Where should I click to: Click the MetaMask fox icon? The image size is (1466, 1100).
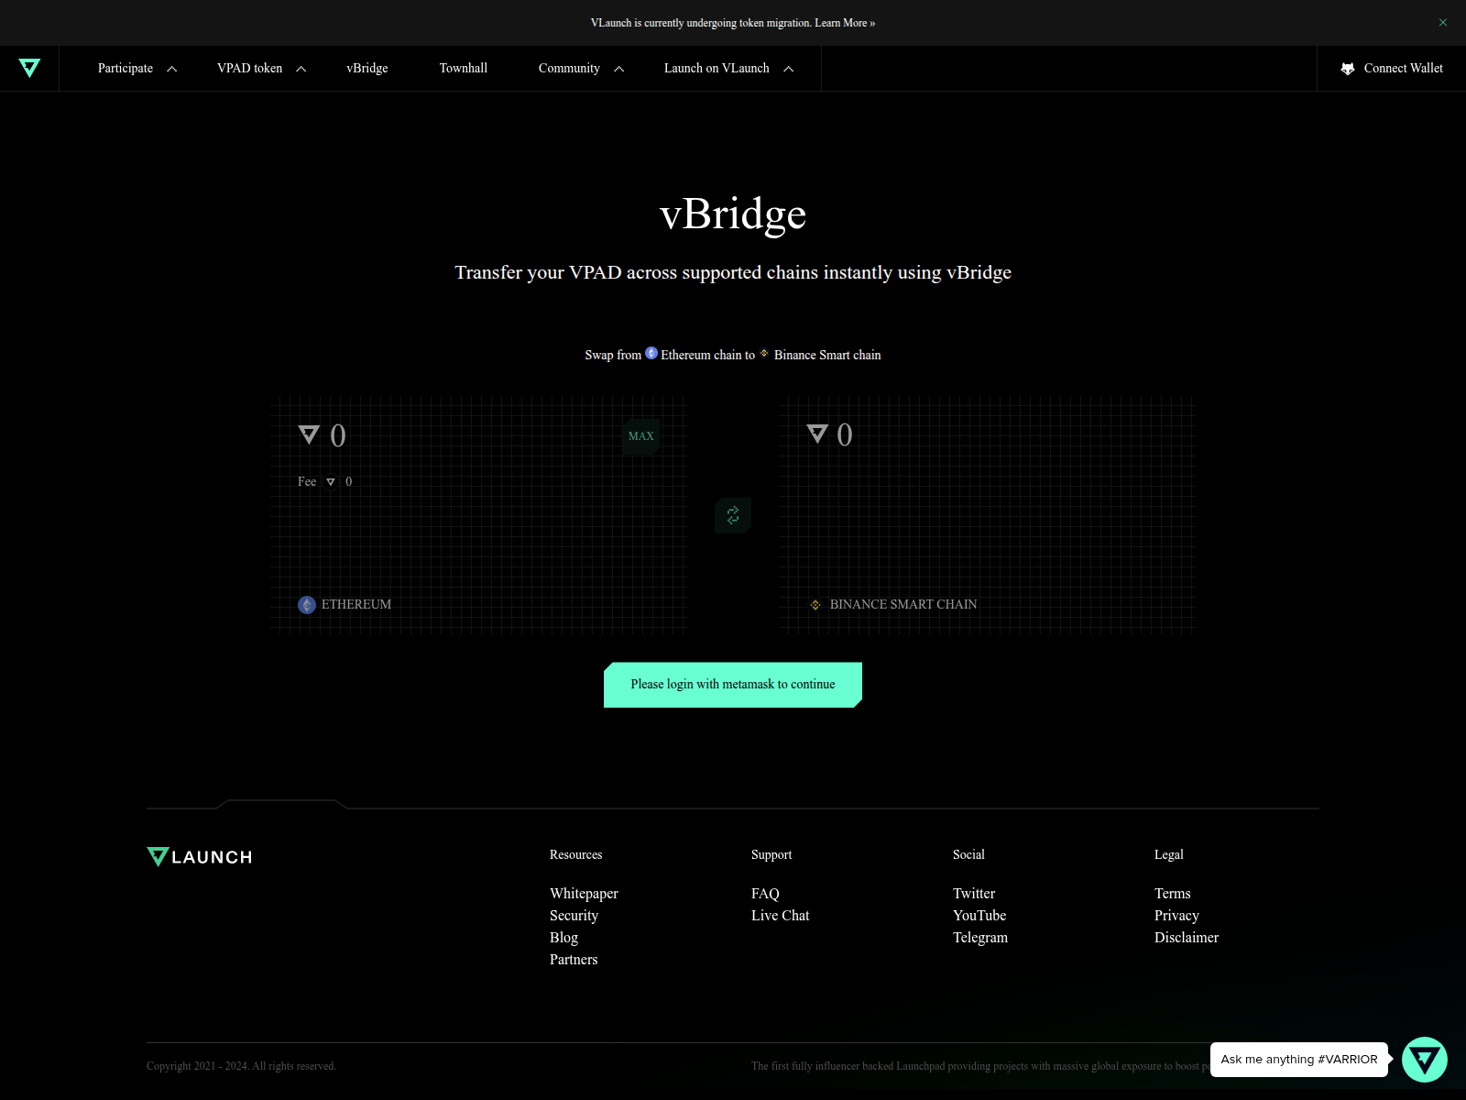click(1348, 69)
